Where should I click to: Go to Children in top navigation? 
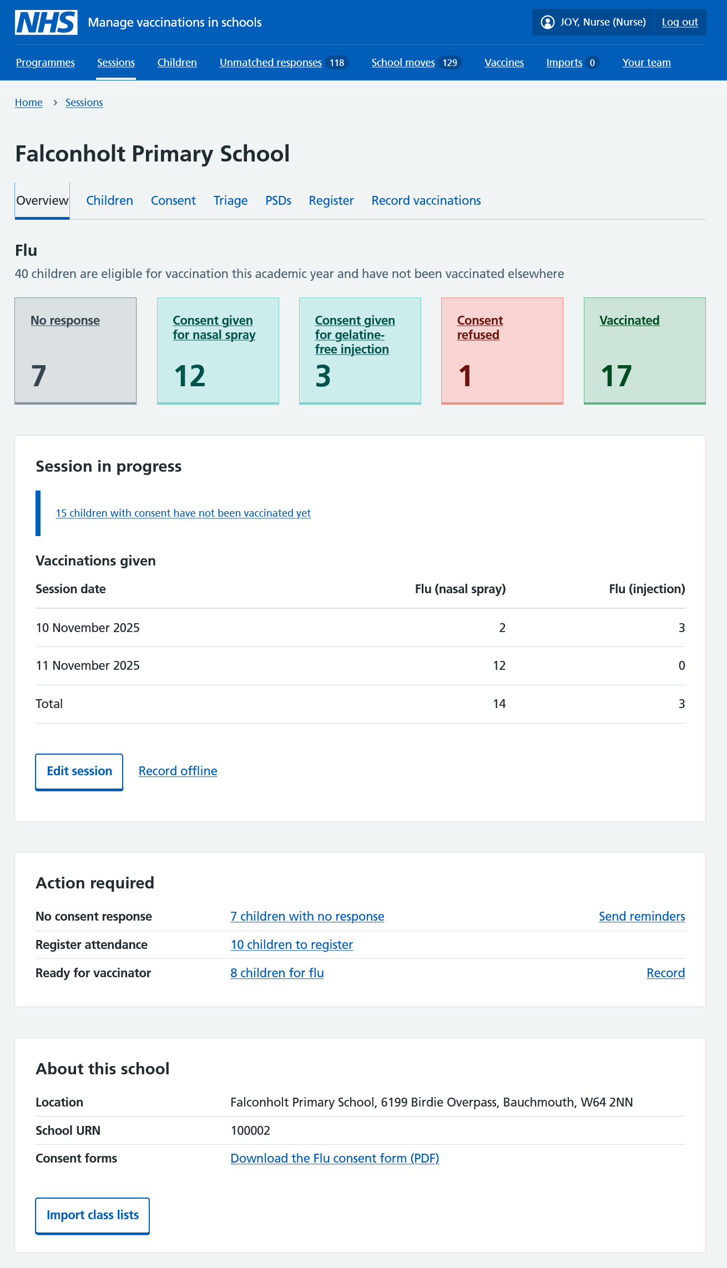point(177,63)
